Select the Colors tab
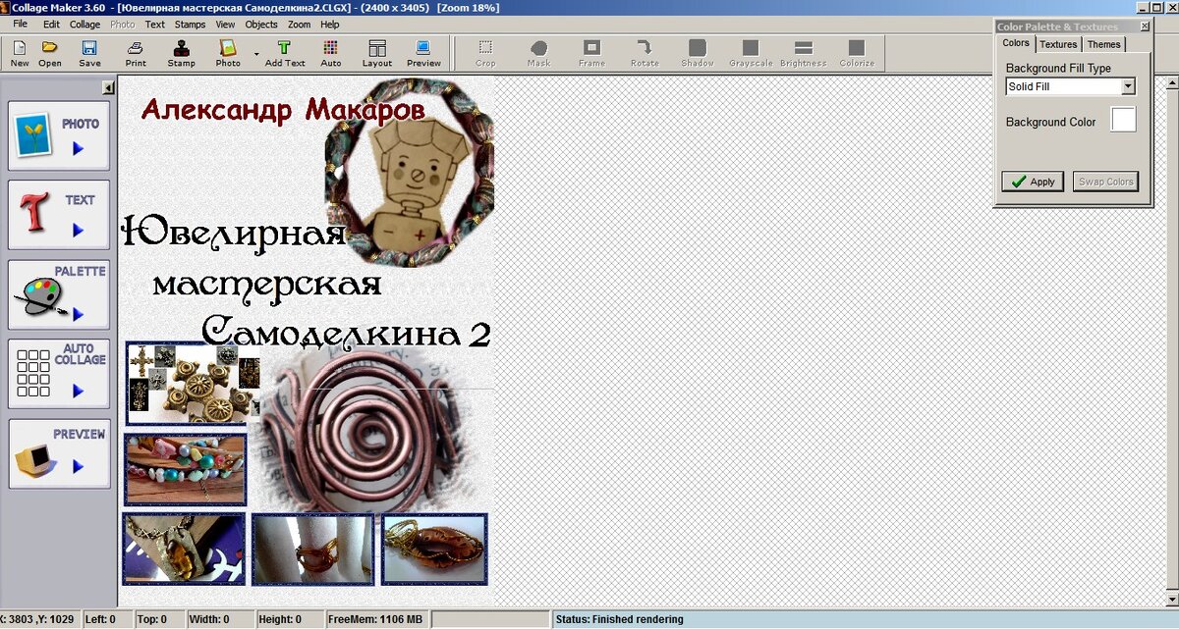Image resolution: width=1179 pixels, height=630 pixels. (1016, 43)
